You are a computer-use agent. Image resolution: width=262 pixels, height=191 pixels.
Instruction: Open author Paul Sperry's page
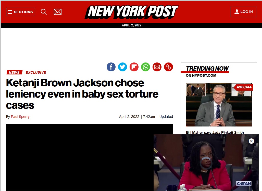tap(20, 117)
